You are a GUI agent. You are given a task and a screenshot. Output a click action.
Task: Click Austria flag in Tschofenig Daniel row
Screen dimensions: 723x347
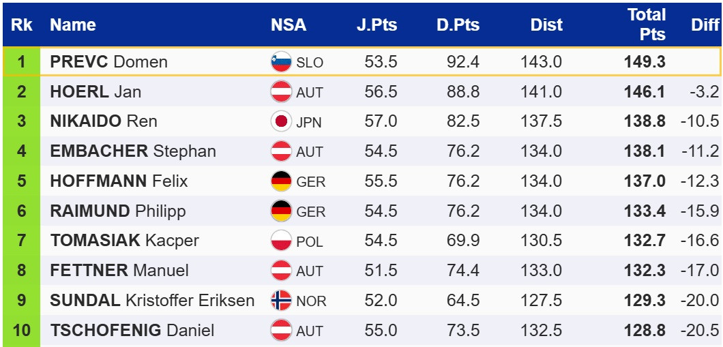(281, 330)
